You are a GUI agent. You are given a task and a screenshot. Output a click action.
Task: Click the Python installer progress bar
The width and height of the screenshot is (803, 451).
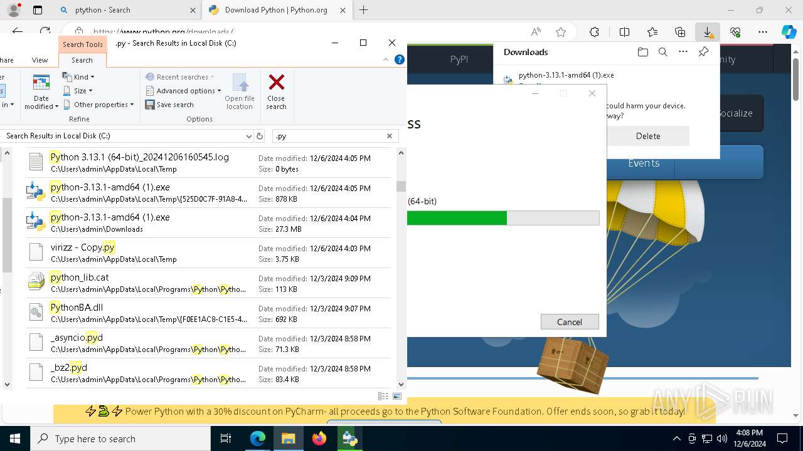503,218
